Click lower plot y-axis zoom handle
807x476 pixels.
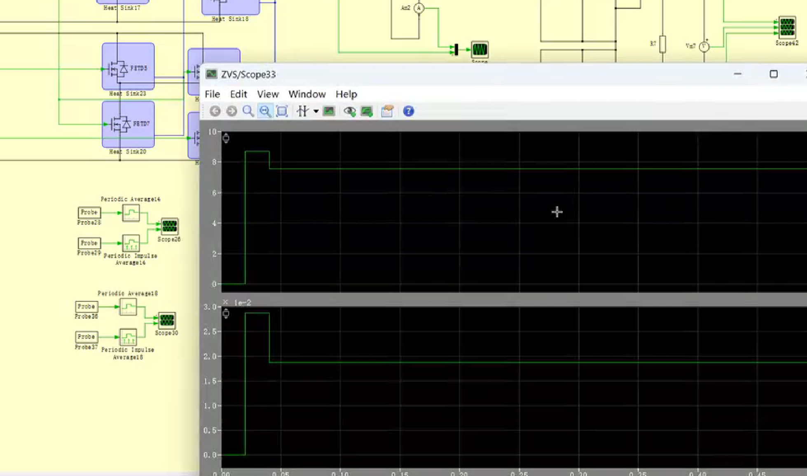tap(226, 314)
